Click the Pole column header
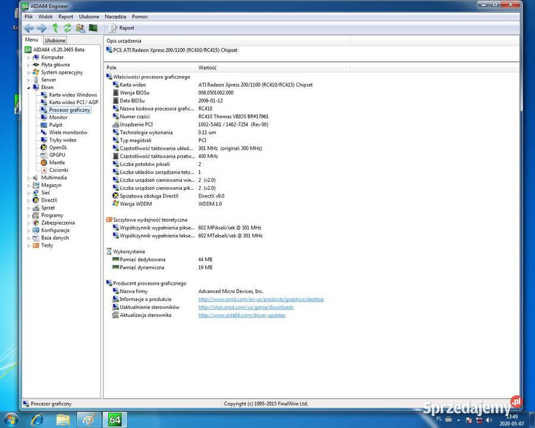 pos(150,68)
